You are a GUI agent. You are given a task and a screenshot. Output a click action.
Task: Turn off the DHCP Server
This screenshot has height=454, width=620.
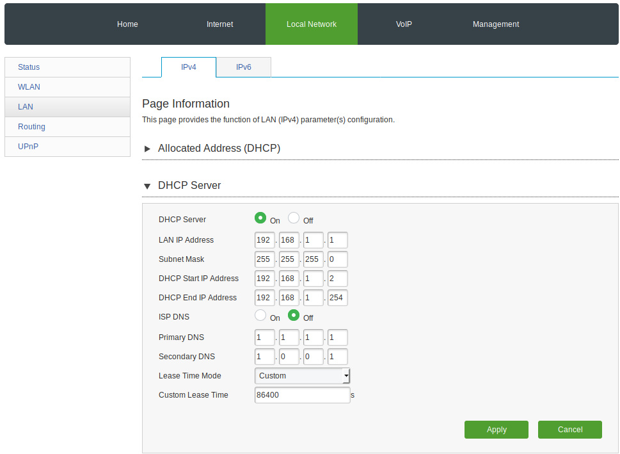click(x=293, y=217)
